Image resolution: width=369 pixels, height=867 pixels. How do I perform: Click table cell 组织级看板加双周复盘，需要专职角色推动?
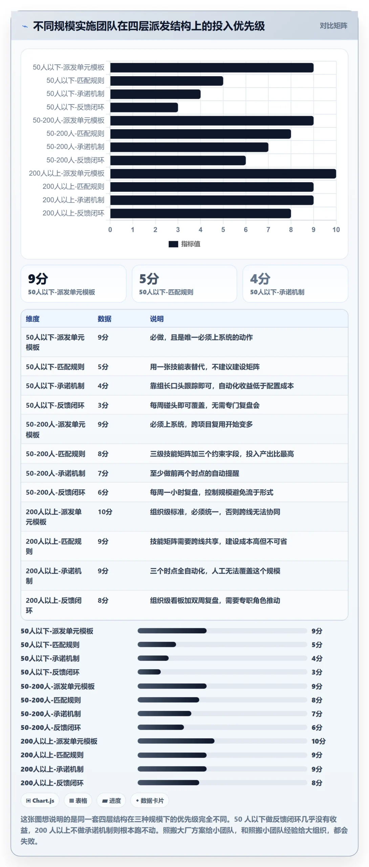click(215, 600)
